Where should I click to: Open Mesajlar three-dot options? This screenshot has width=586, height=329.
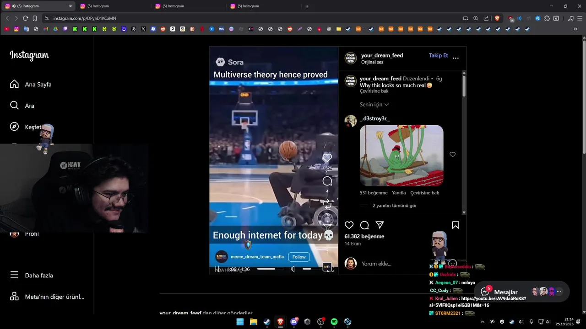(x=559, y=292)
